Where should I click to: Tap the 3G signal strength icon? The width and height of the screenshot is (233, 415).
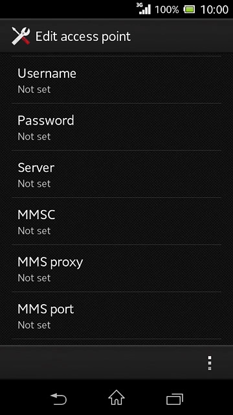click(144, 9)
